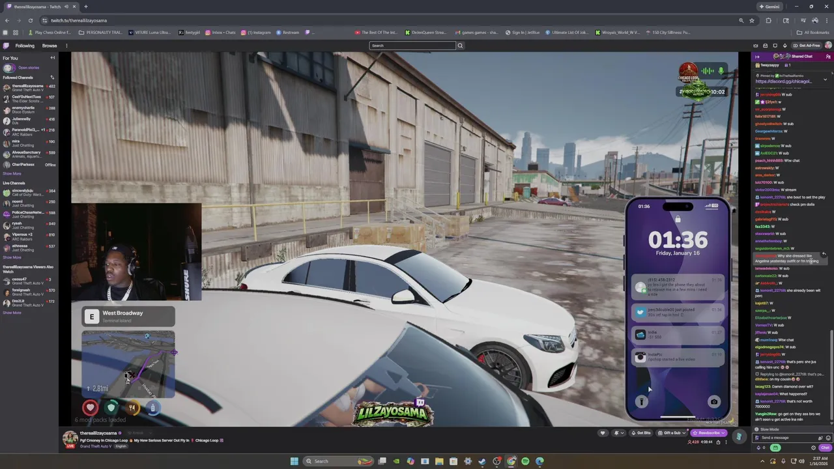
Task: Click the follow heart button
Action: coord(603,433)
